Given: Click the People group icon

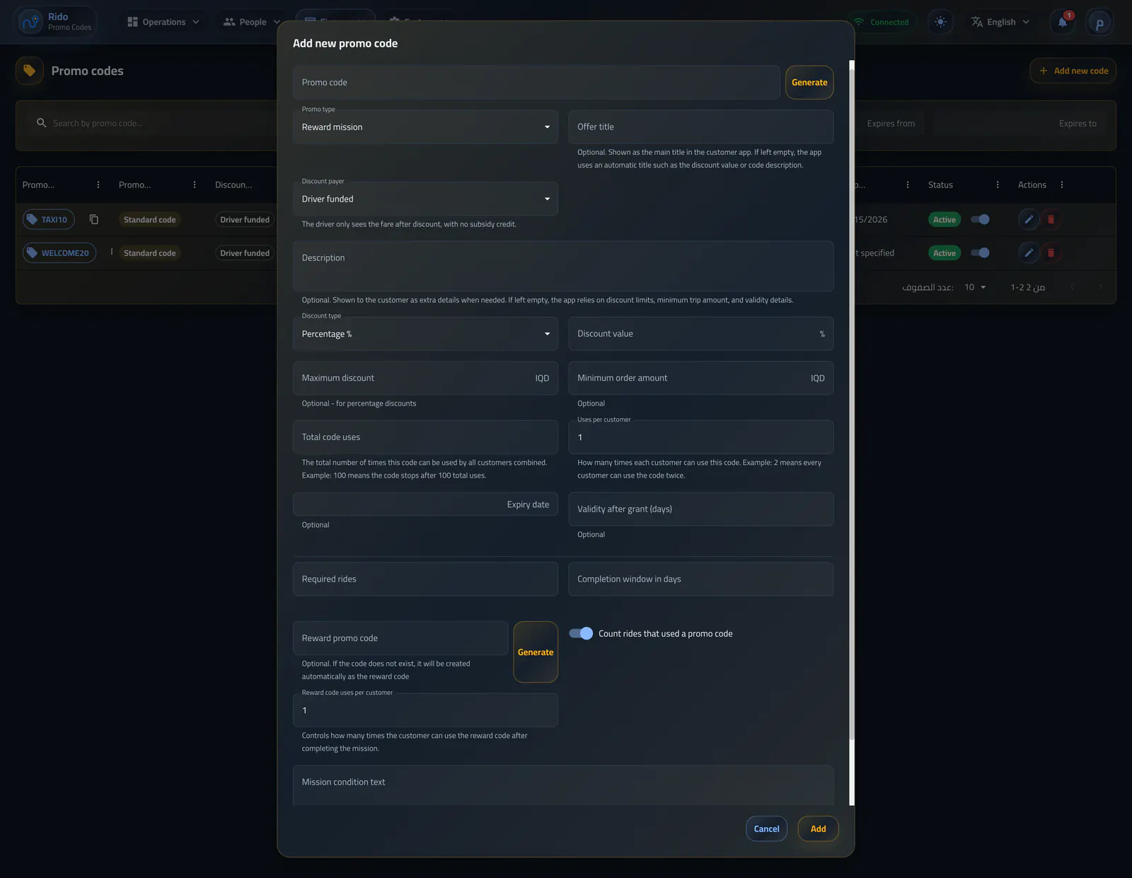Looking at the screenshot, I should click(x=229, y=22).
